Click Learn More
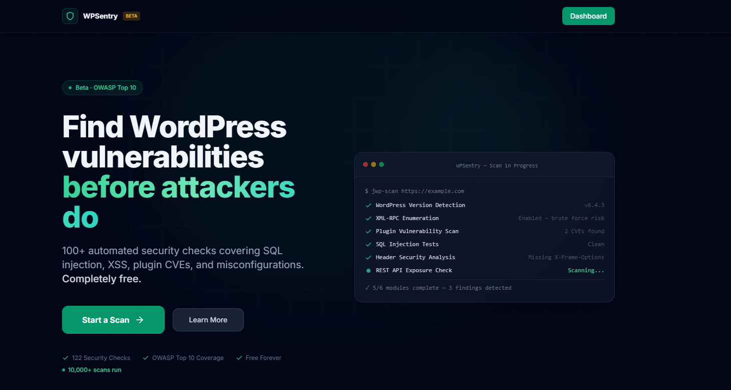Image resolution: width=731 pixels, height=390 pixels. point(208,319)
